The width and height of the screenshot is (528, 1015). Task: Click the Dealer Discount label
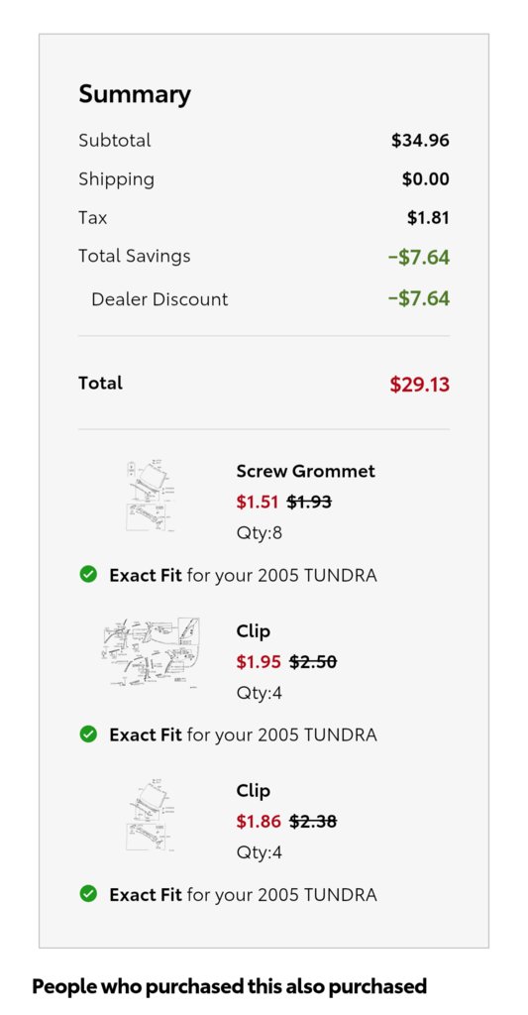(x=159, y=299)
